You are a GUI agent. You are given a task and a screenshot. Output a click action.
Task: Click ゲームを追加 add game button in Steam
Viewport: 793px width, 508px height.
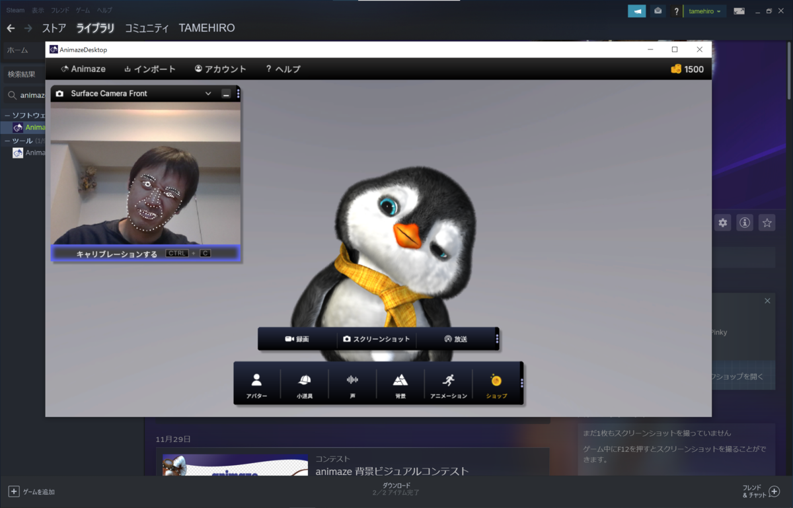click(x=32, y=492)
